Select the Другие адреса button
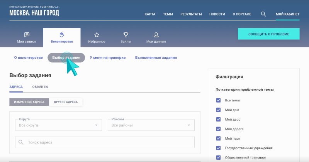 tap(66, 102)
